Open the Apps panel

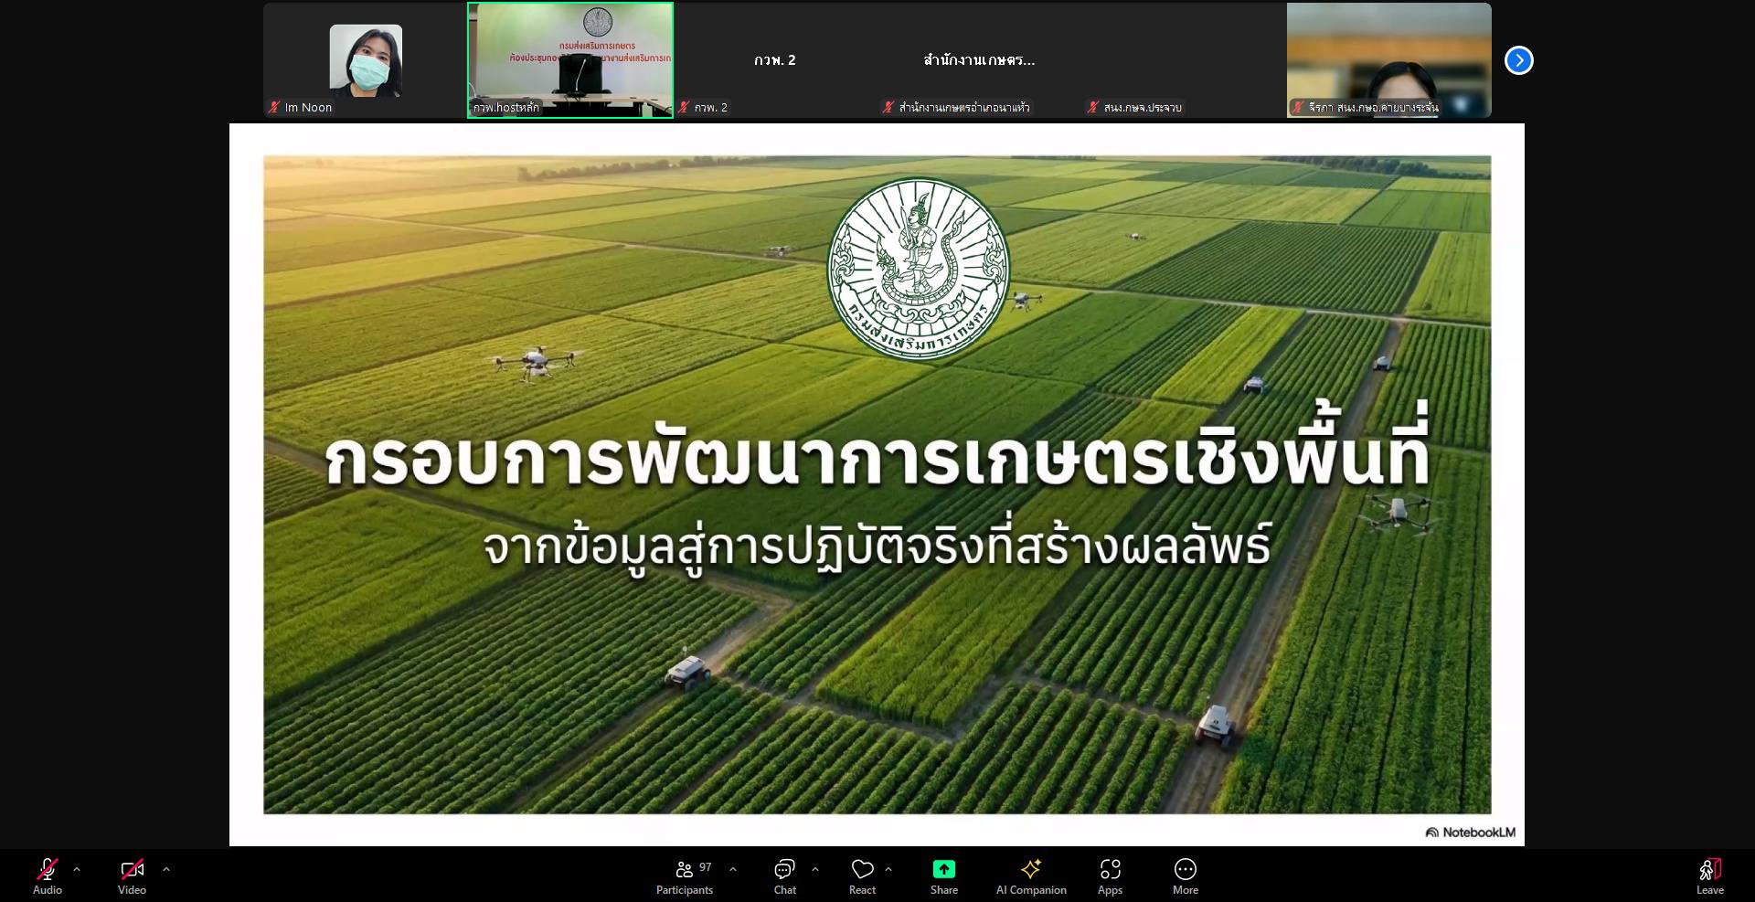point(1110,875)
